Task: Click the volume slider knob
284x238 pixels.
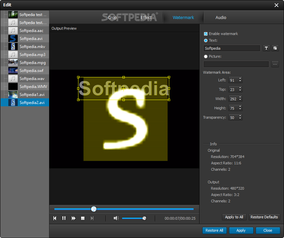Action: click(144, 218)
